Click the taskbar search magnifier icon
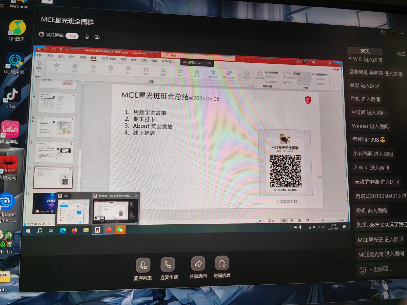This screenshot has width=407, height=305. (39, 231)
